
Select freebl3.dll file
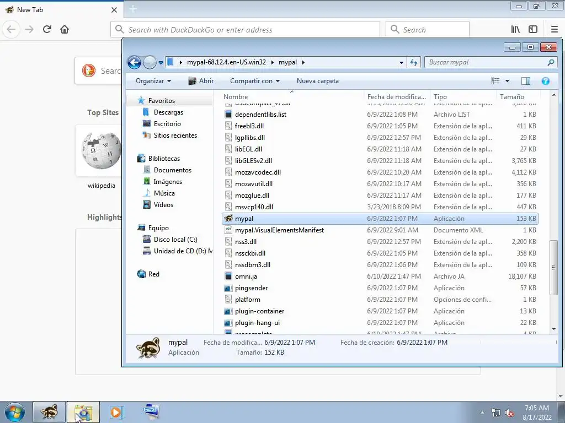(x=249, y=126)
